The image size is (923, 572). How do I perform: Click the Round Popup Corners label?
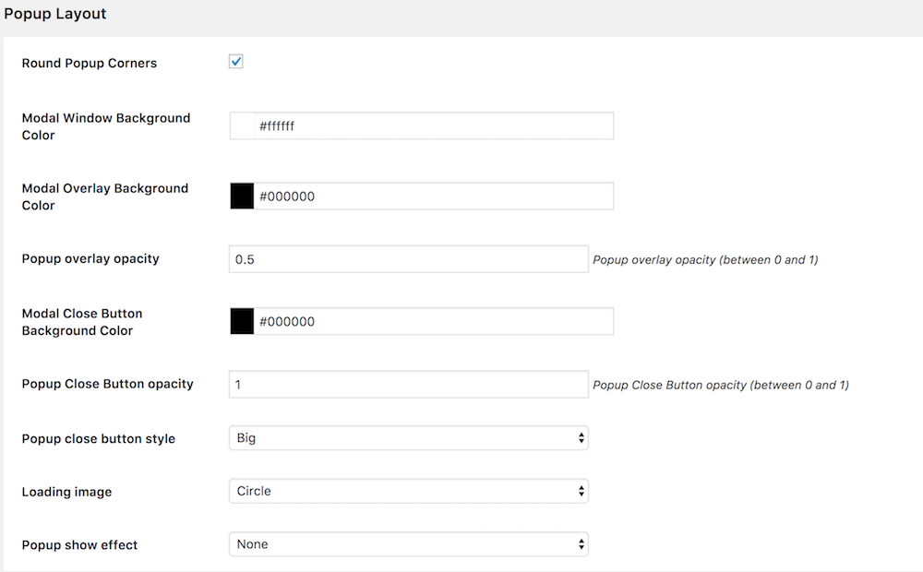[90, 63]
